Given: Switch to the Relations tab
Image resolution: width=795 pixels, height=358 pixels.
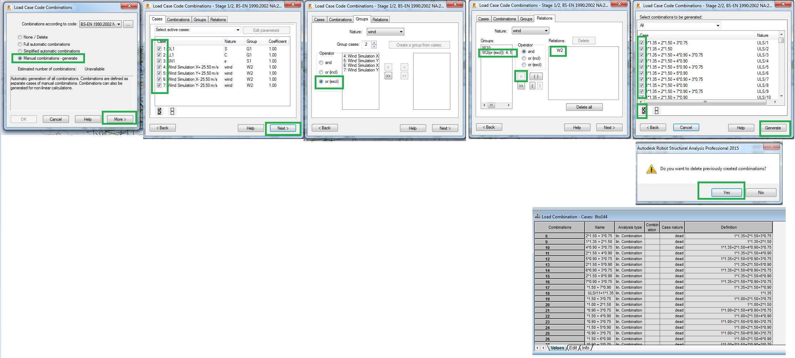Looking at the screenshot, I should pos(380,19).
